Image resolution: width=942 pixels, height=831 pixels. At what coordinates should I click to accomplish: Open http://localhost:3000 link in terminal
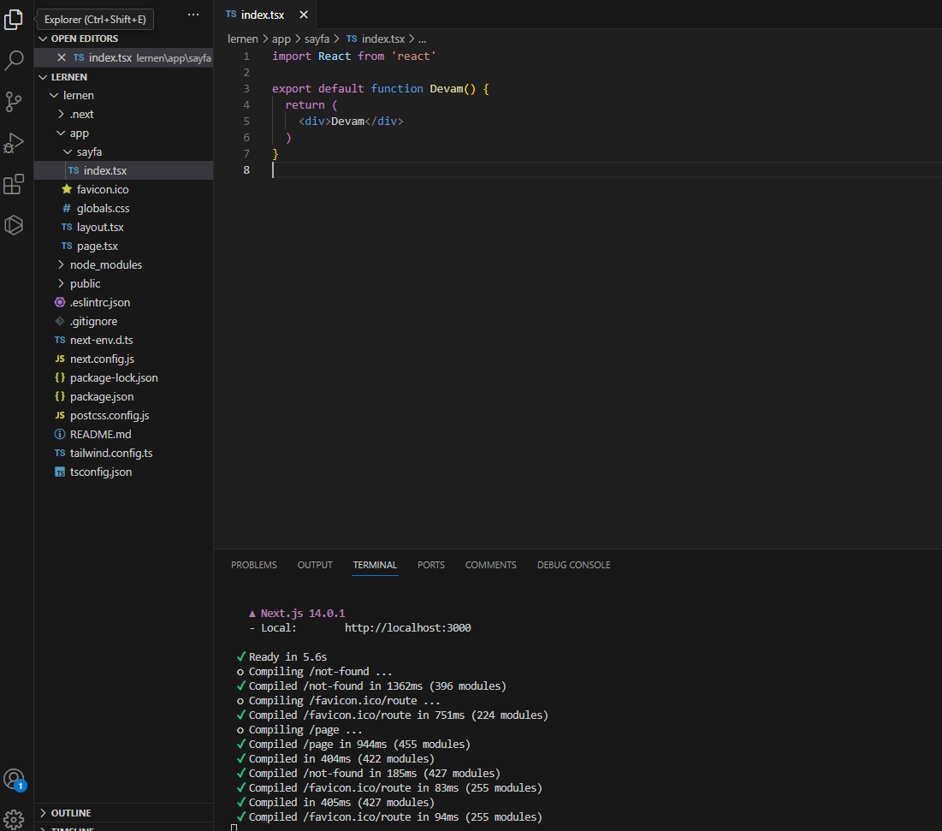pos(408,628)
